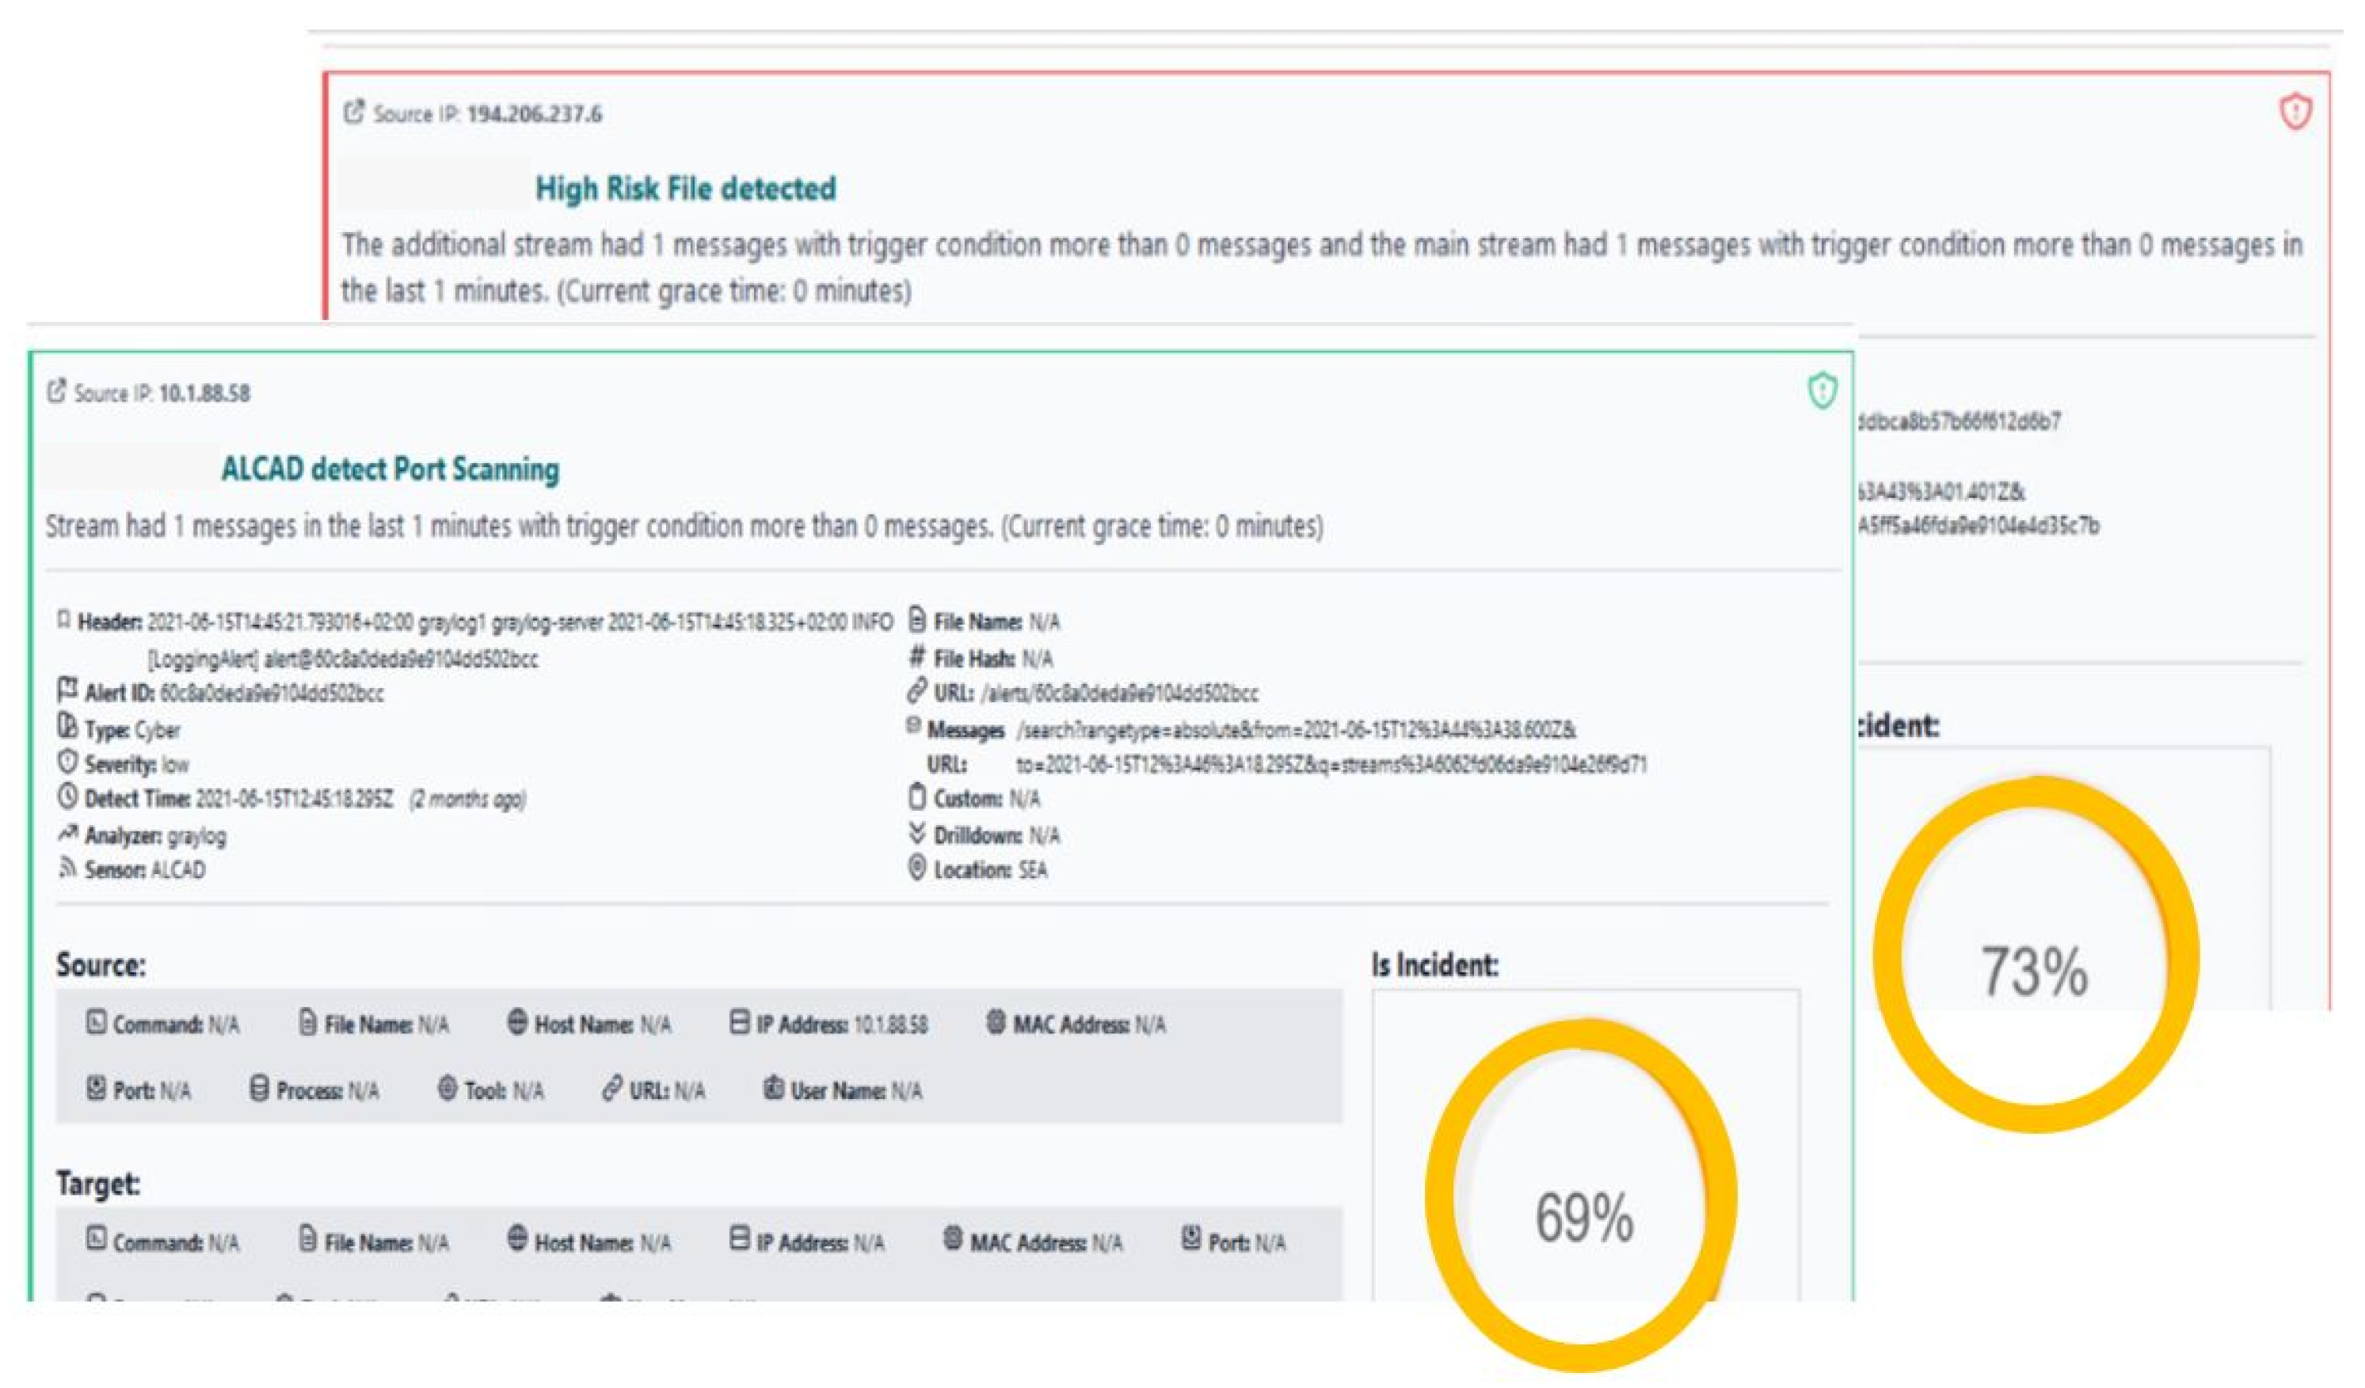Screen dimensions: 2365x1388
Task: Open High Risk File detected alert title
Action: tap(685, 188)
